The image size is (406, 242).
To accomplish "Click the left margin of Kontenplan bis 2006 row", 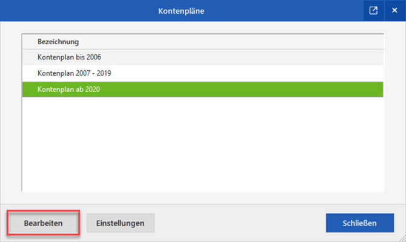I will pyautogui.click(x=28, y=57).
